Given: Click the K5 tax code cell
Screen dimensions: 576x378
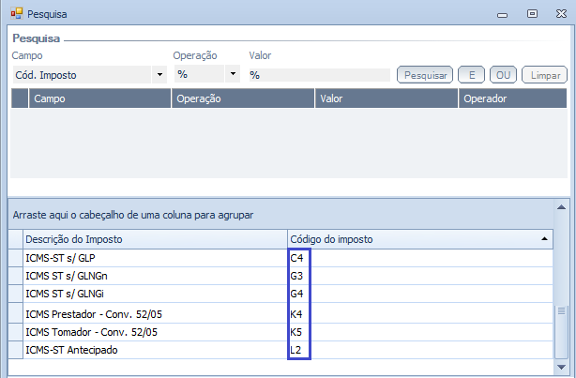Looking at the screenshot, I should [x=297, y=332].
